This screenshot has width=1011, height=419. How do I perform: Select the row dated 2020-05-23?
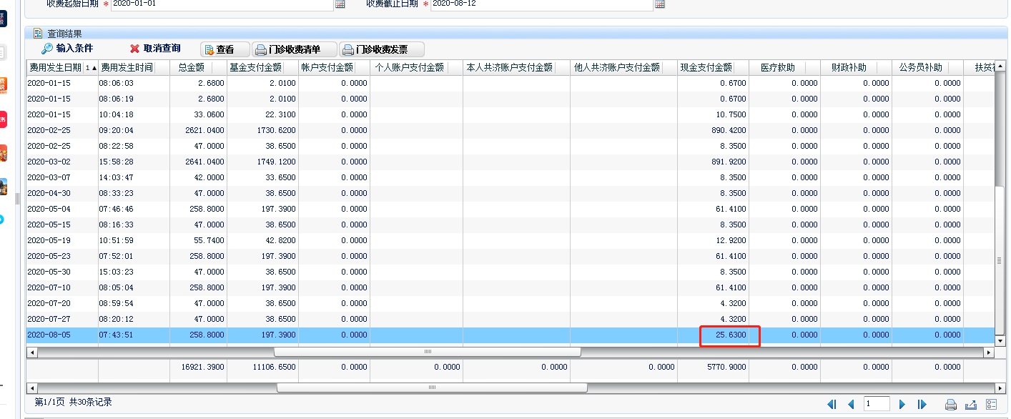(511, 256)
